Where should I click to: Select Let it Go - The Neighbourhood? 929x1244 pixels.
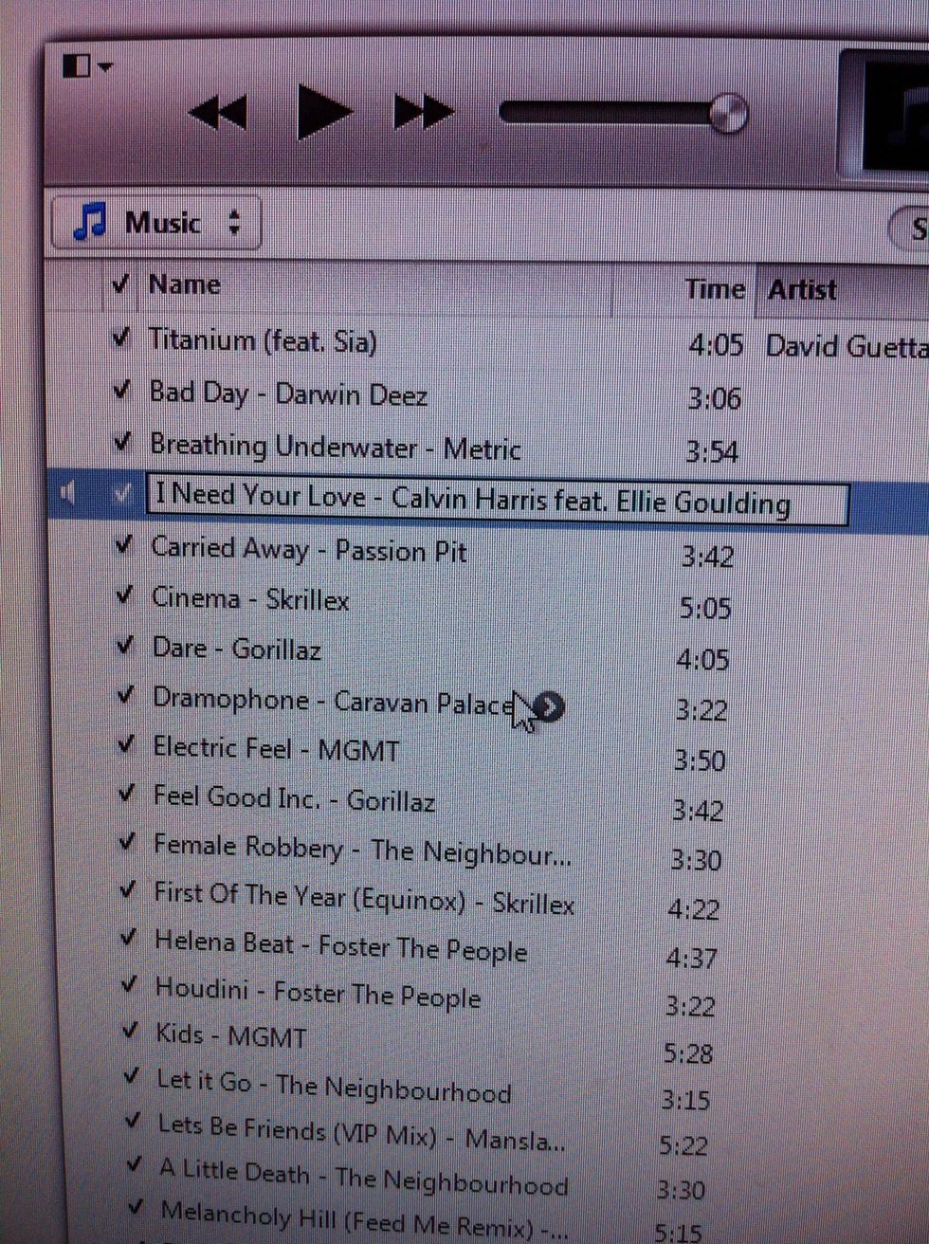point(334,1086)
